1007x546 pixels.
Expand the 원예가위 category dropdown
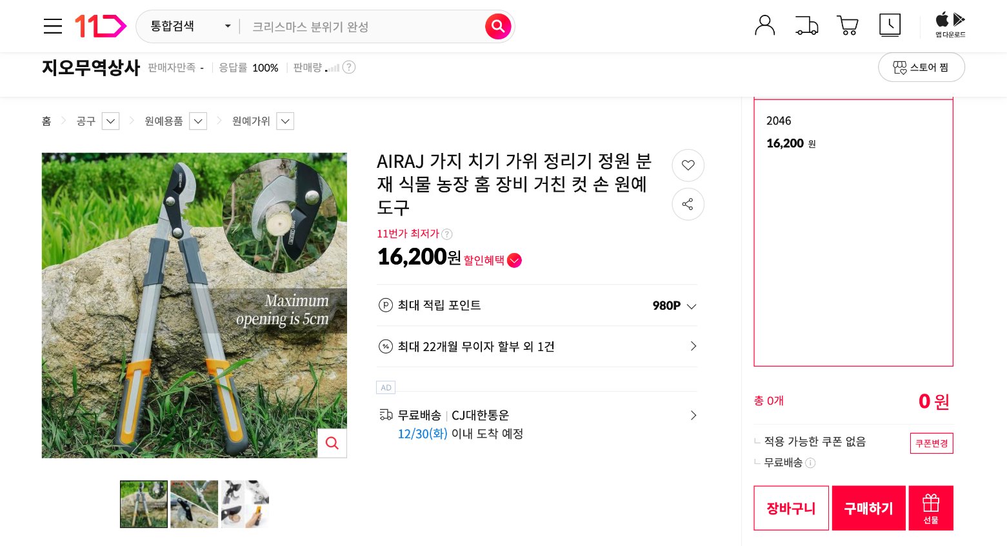pos(285,121)
